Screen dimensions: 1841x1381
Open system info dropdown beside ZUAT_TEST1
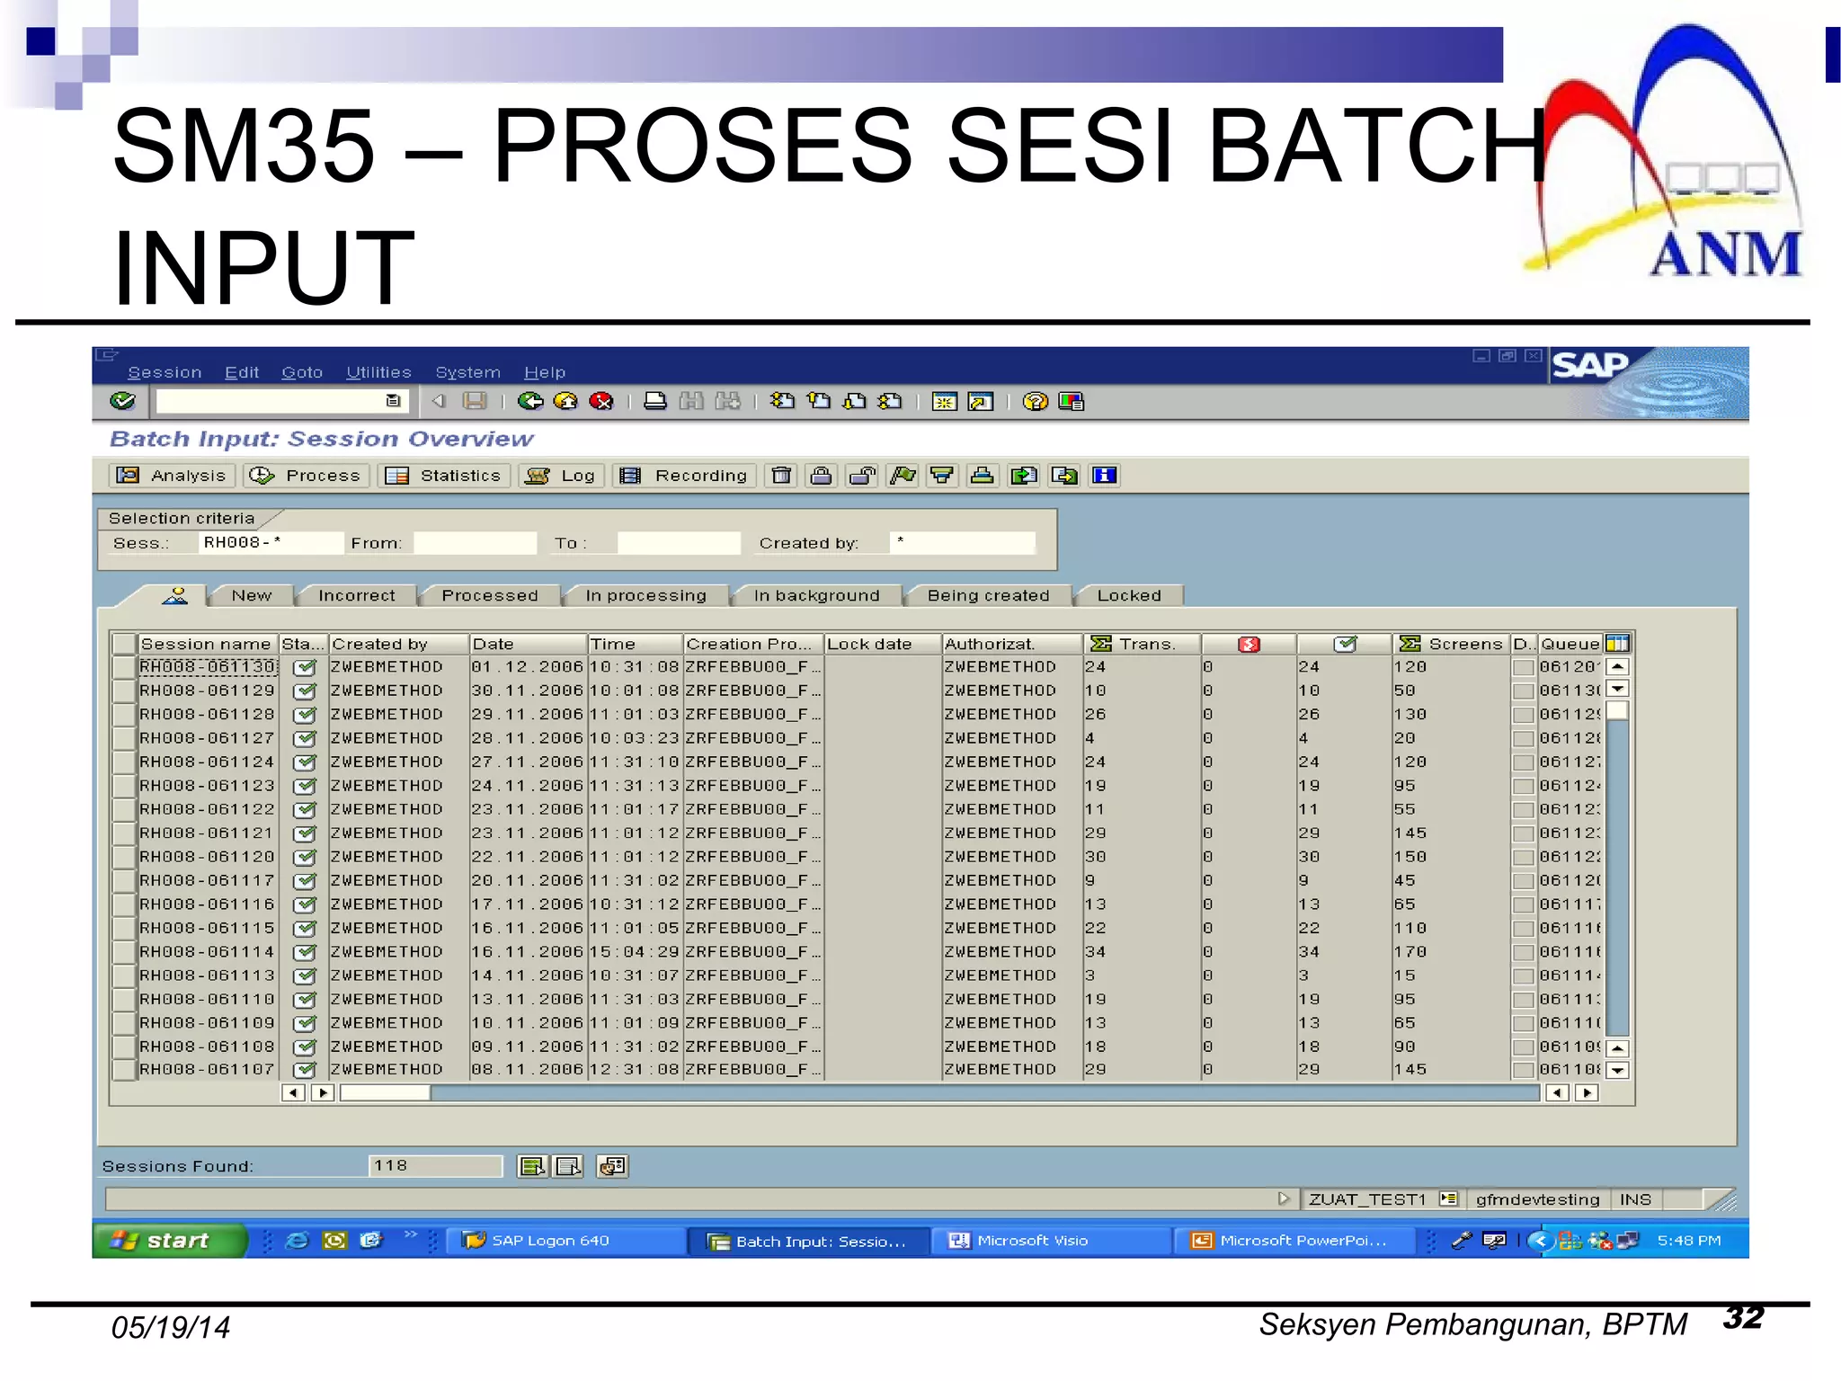(1447, 1198)
